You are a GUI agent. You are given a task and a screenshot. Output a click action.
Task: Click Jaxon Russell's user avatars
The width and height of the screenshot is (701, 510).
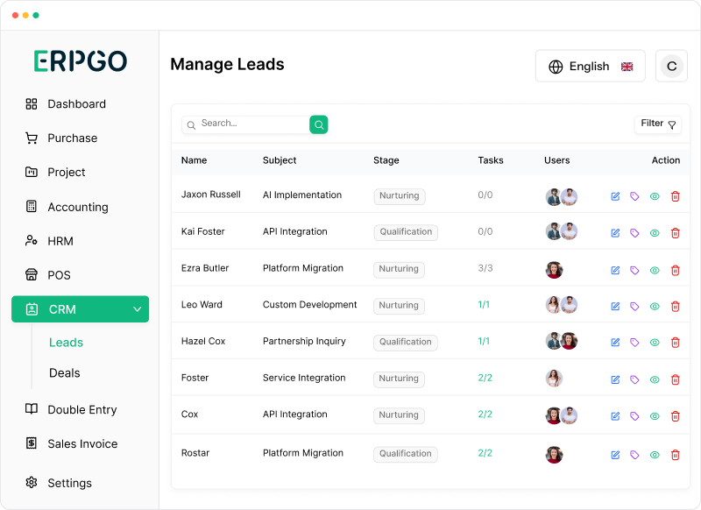(562, 196)
